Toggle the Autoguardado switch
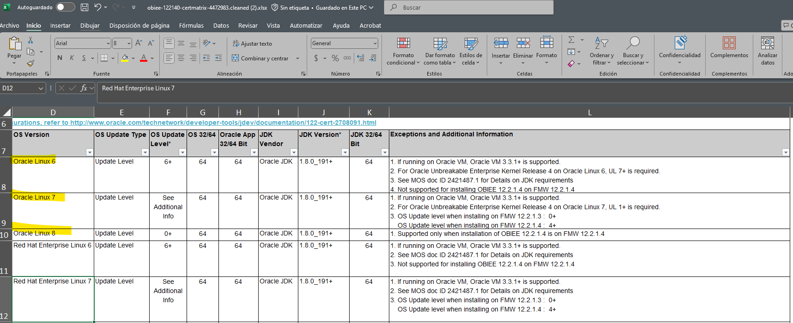This screenshot has width=793, height=323. 65,7
